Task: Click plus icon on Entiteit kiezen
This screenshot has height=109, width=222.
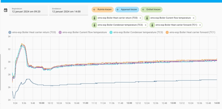Action: [143, 10]
